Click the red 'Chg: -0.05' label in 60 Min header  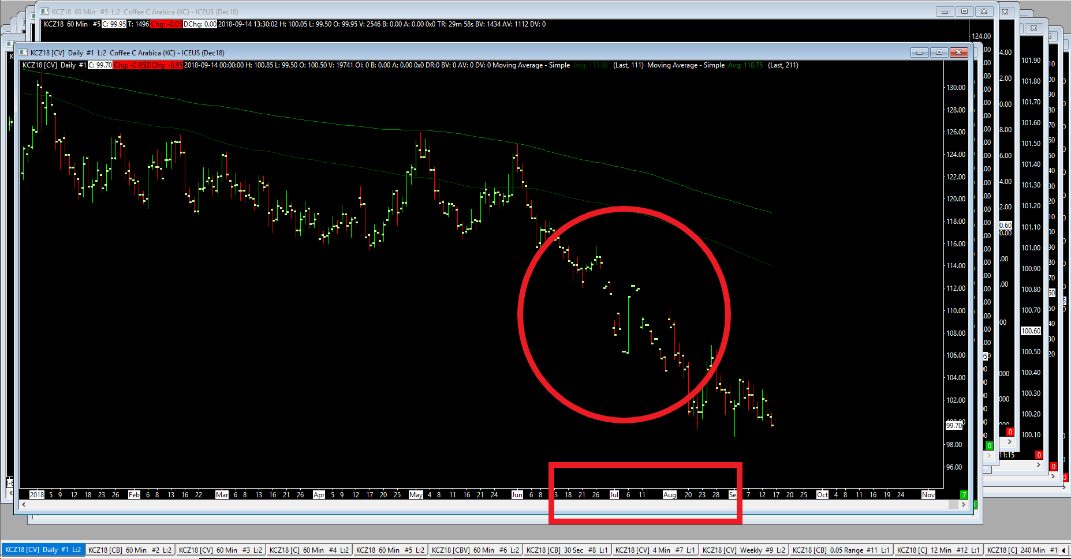pyautogui.click(x=166, y=24)
